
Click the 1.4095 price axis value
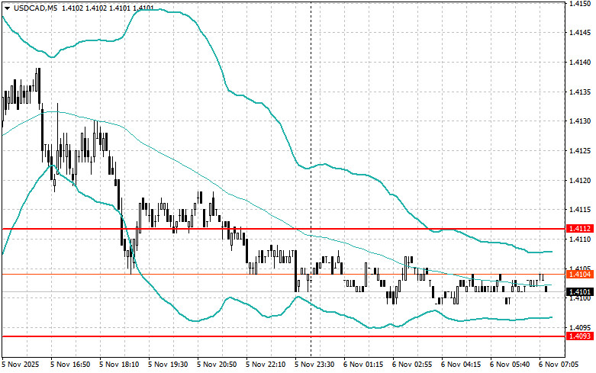[x=580, y=327]
